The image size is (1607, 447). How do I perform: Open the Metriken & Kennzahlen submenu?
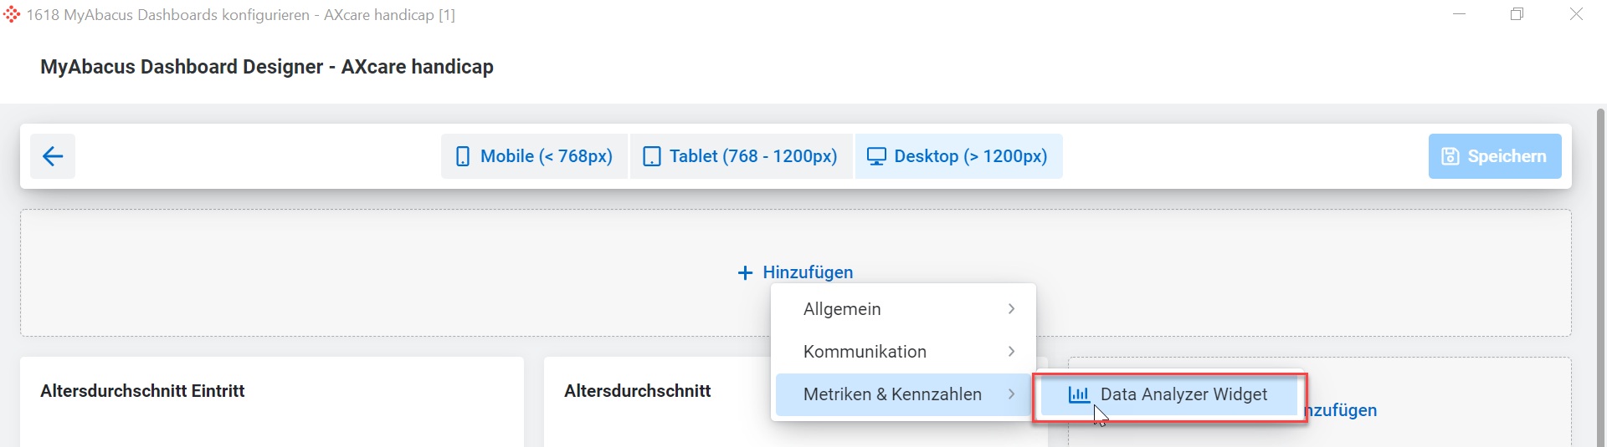pyautogui.click(x=904, y=394)
